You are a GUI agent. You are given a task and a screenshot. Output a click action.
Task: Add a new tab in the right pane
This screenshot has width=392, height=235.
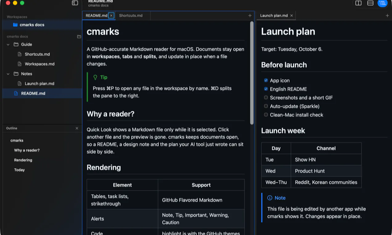[x=387, y=15]
